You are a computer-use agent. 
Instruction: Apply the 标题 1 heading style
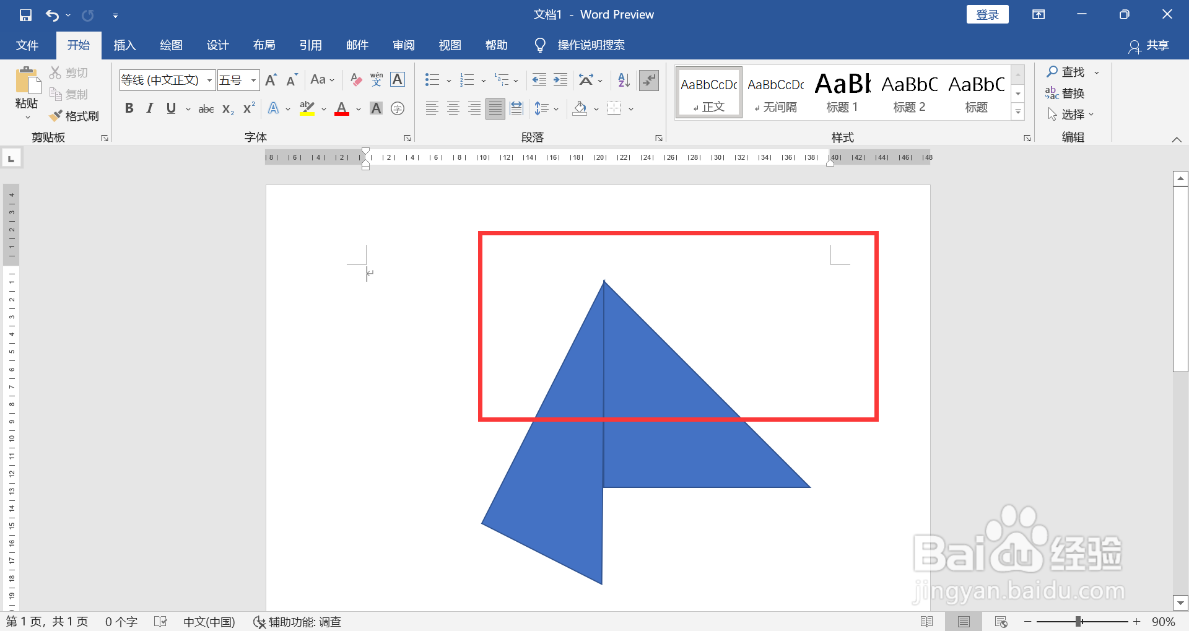coord(842,92)
